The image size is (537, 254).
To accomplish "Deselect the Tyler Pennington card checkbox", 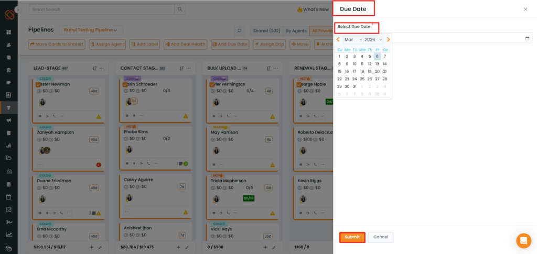I will click(x=212, y=84).
